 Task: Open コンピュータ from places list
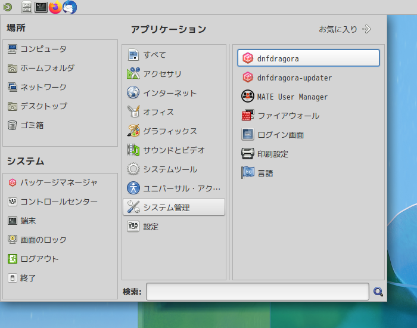point(60,49)
